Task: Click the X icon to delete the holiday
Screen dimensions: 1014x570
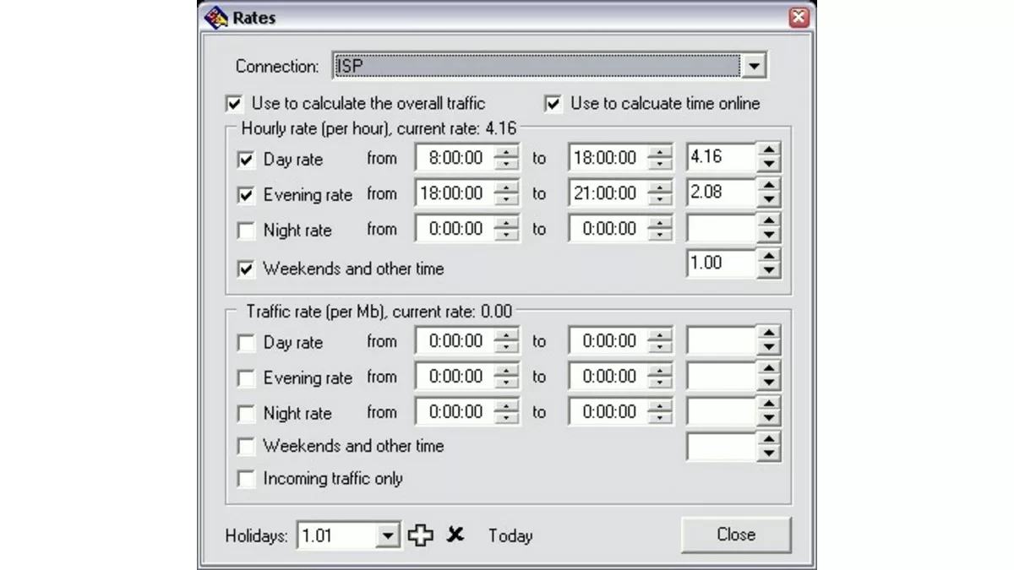Action: click(x=455, y=535)
